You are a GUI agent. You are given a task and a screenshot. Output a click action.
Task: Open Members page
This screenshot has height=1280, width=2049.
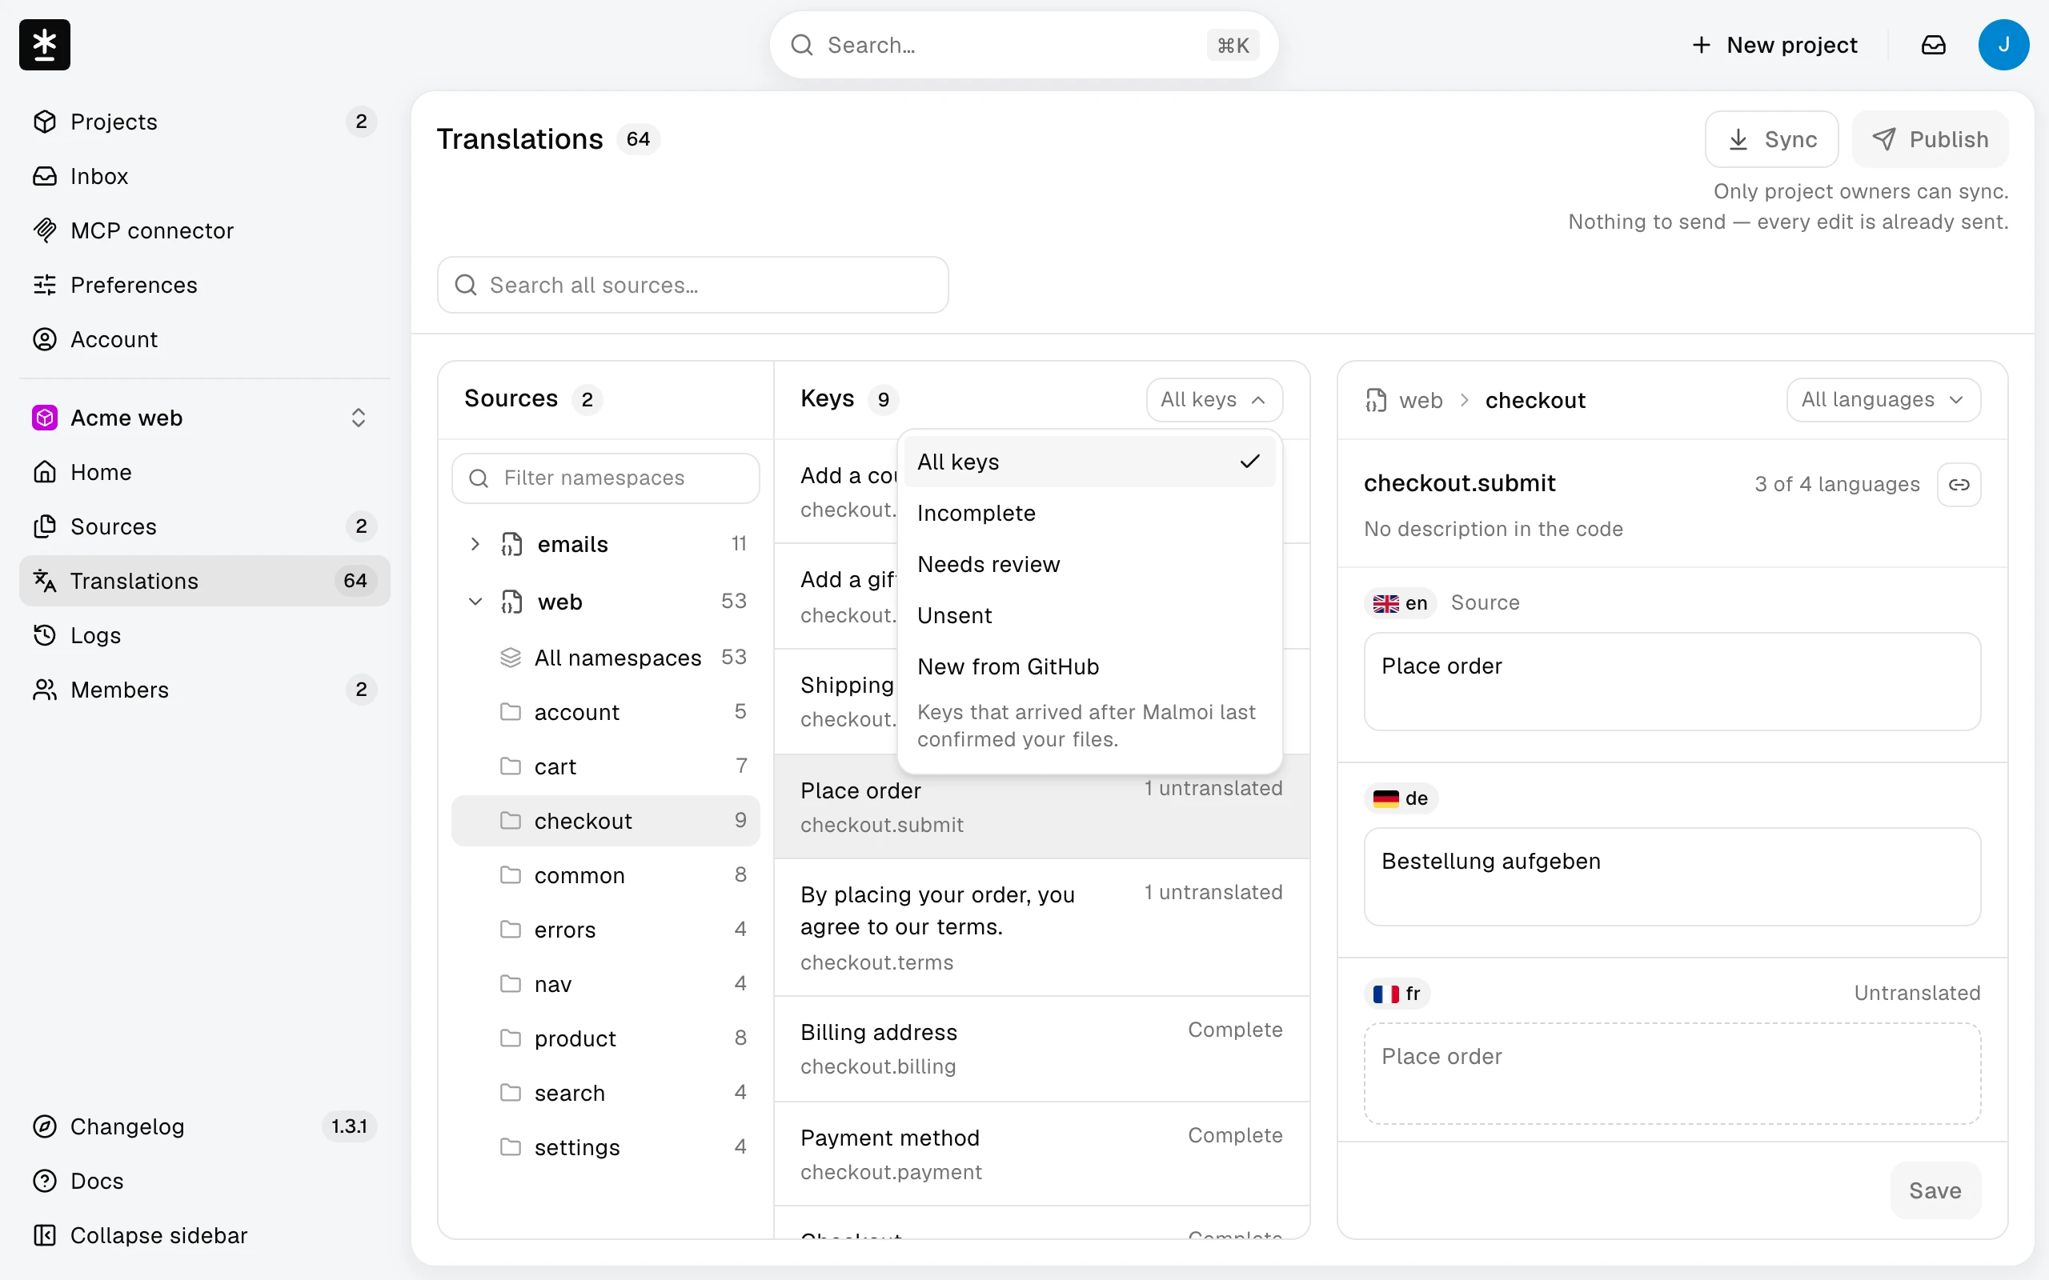(204, 690)
